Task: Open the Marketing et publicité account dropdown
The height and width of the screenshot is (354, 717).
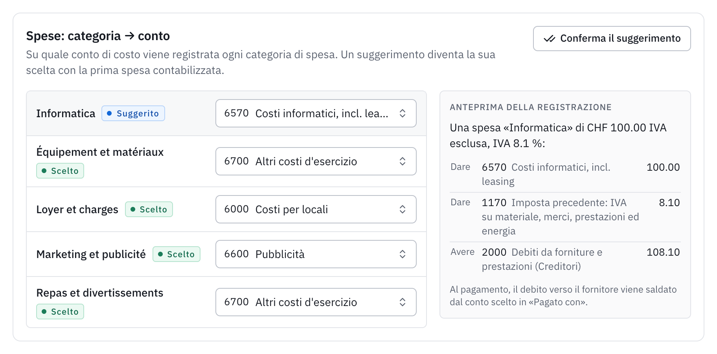Action: [316, 254]
